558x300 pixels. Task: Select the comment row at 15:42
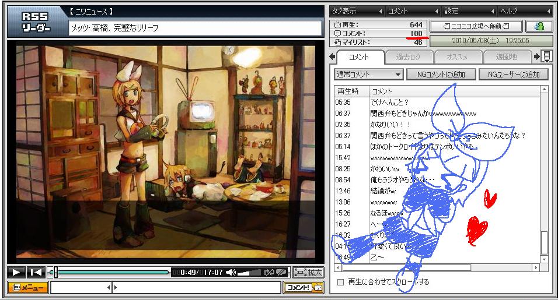(x=437, y=158)
